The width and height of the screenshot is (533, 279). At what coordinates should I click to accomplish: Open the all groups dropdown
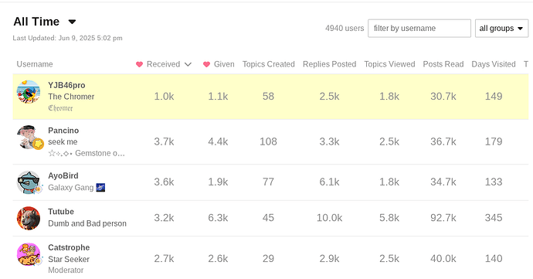[x=501, y=29]
